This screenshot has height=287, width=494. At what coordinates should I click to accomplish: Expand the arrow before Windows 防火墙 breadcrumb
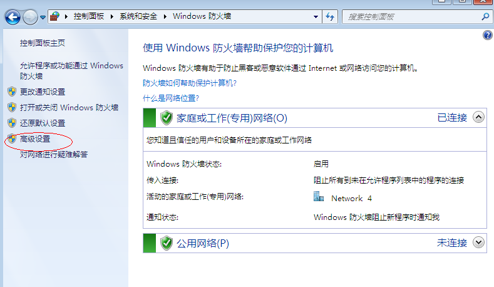pyautogui.click(x=165, y=17)
